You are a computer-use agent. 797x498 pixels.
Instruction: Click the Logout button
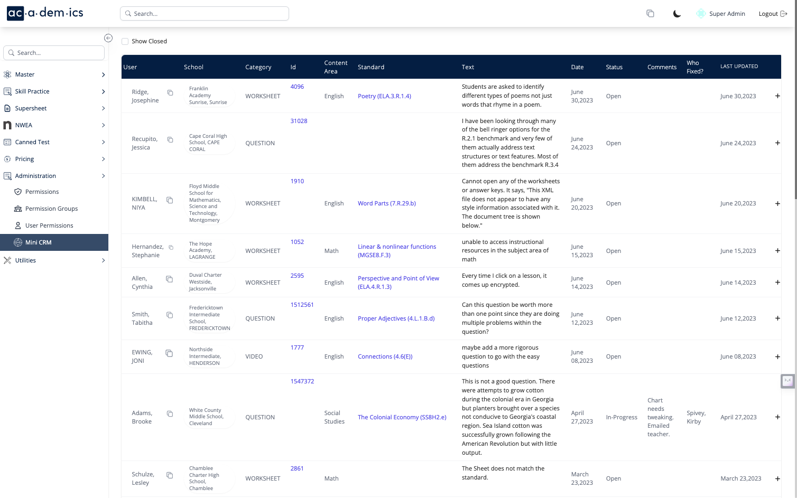(x=773, y=14)
